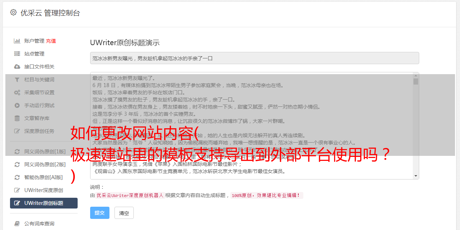Click the textarea scrollbar down arrow
460x230 pixels.
coord(416,176)
